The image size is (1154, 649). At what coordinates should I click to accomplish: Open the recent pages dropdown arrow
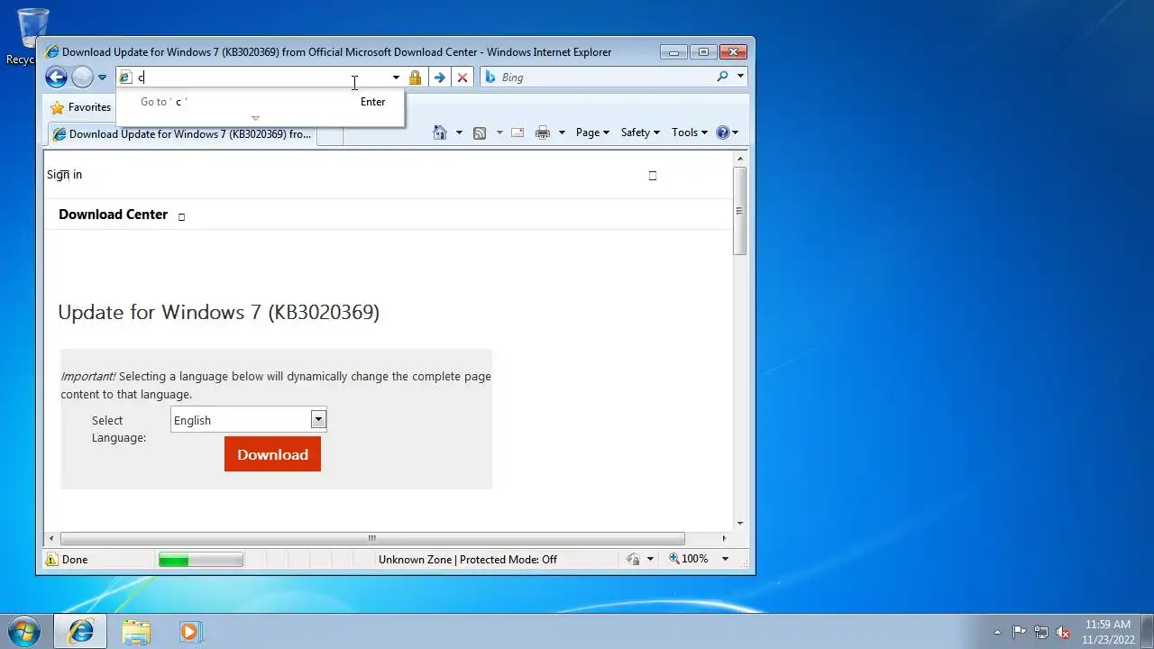pyautogui.click(x=102, y=78)
